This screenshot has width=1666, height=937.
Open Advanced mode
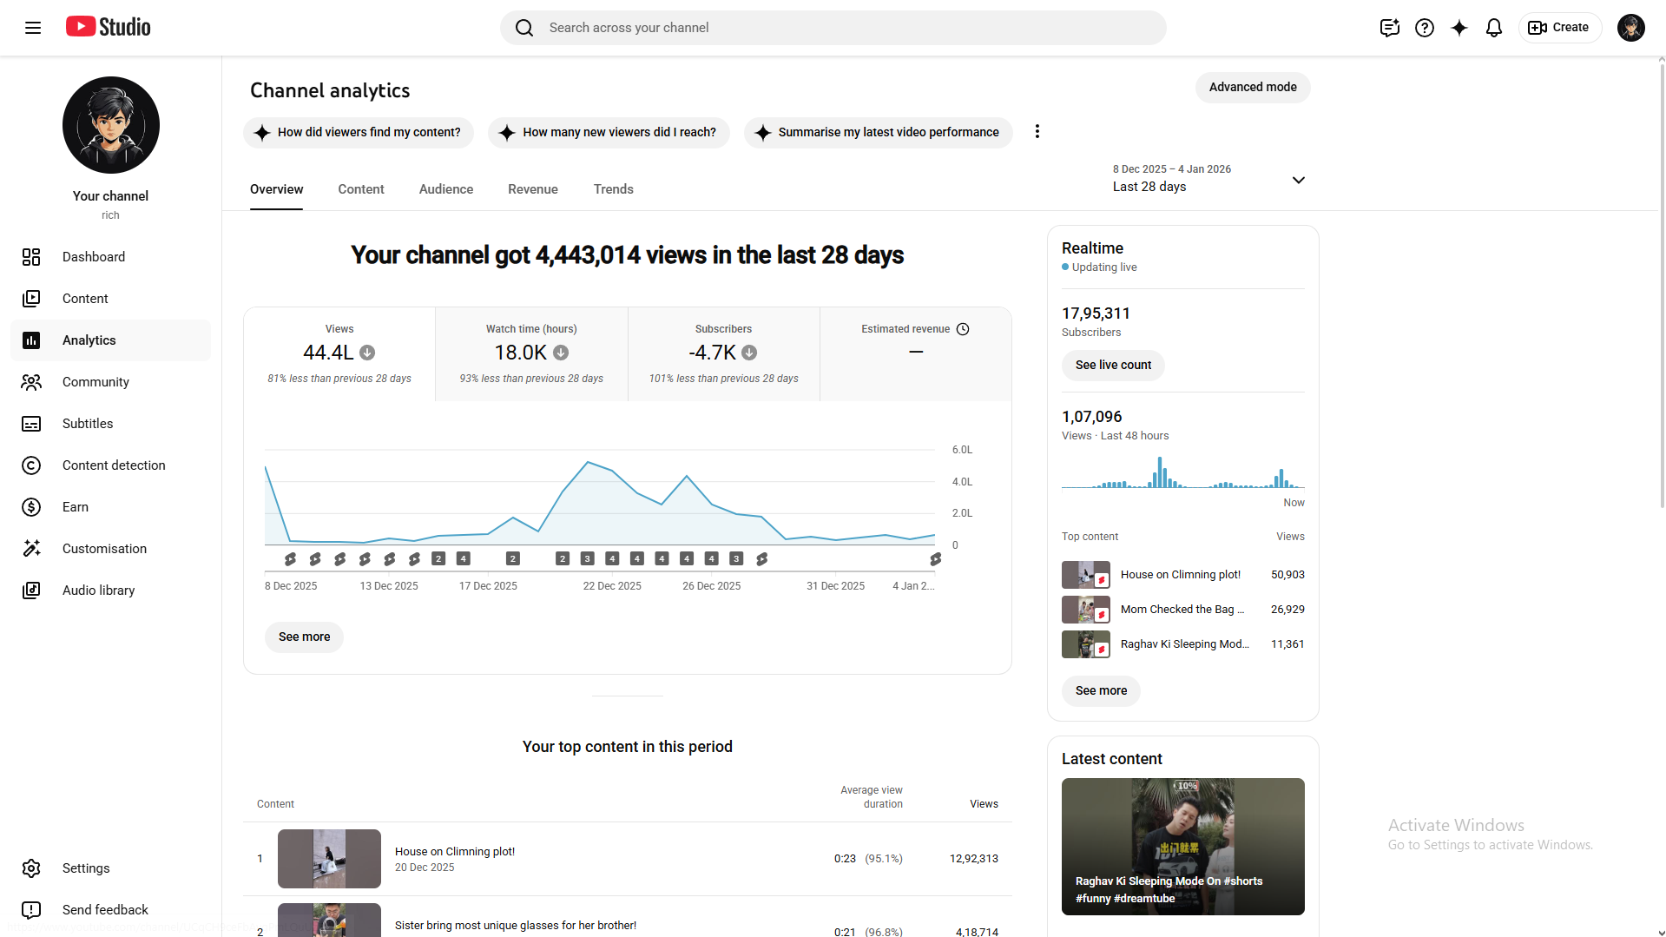(x=1253, y=87)
